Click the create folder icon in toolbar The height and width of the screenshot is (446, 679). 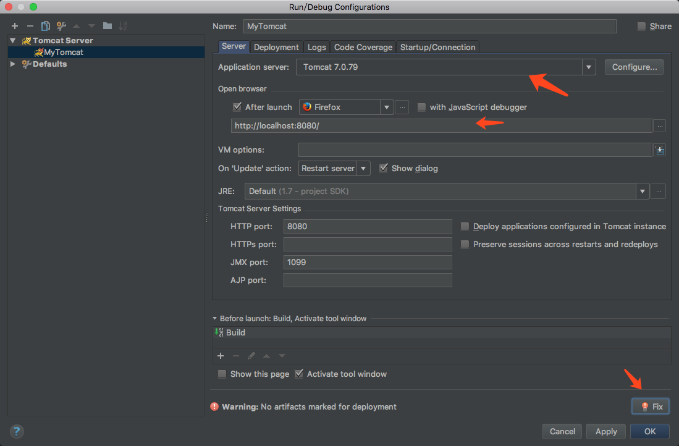point(108,26)
